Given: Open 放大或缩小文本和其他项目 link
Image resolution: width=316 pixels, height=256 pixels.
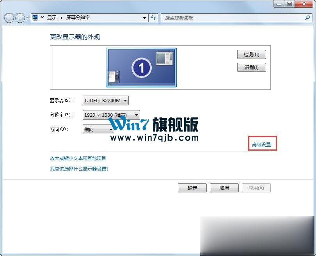Looking at the screenshot, I should point(78,158).
